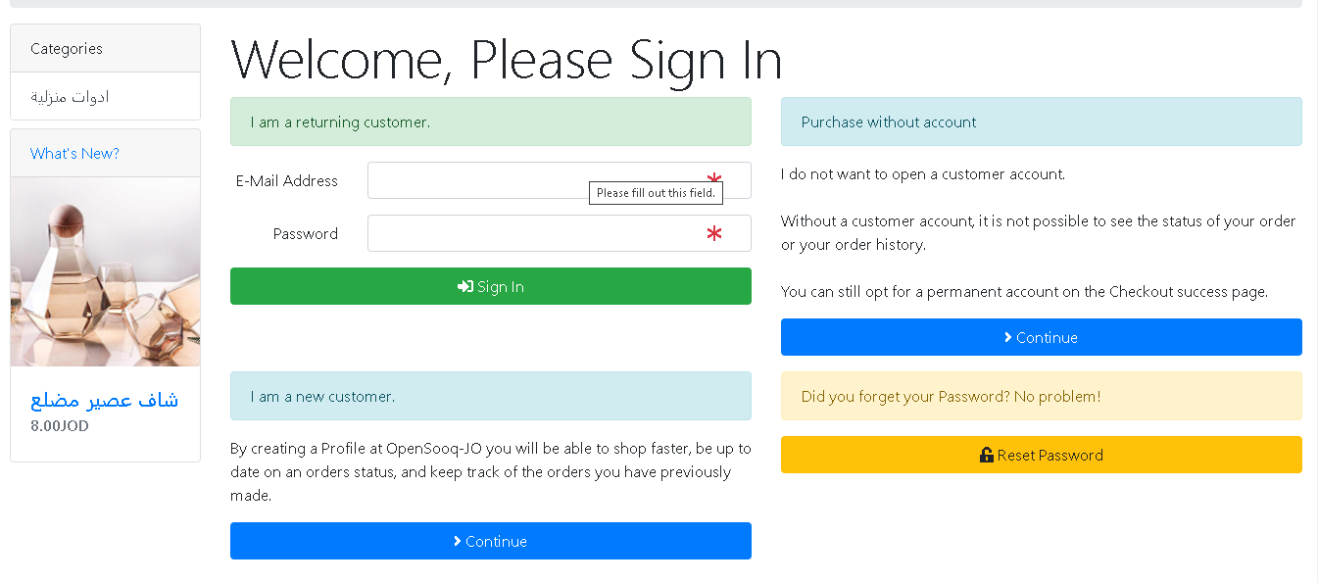Click the chevron icon on the purchase without account Continue button
The width and height of the screenshot is (1318, 583).
pyautogui.click(x=1008, y=338)
